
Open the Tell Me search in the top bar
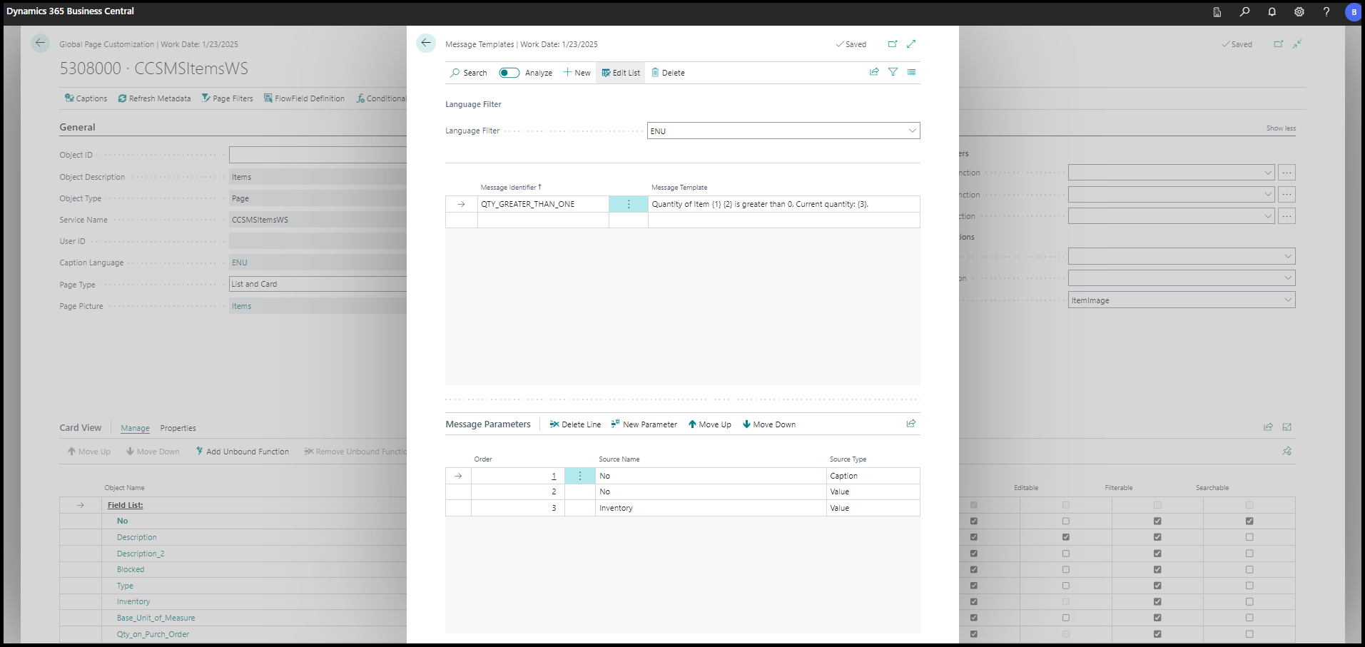[x=1244, y=12]
